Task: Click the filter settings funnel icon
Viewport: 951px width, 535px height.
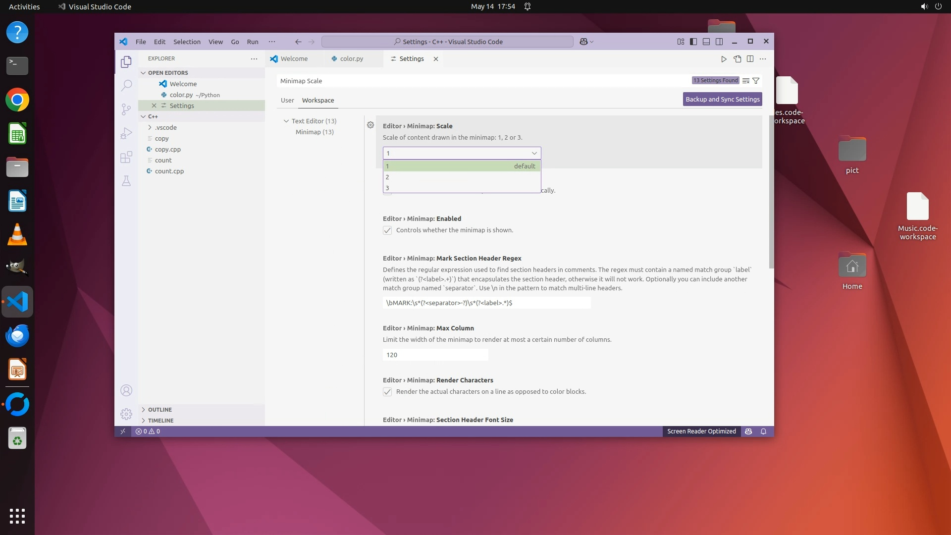Action: (x=756, y=81)
